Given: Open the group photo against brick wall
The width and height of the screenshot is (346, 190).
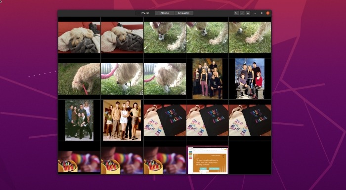Looking at the screenshot, I should click(x=79, y=120).
